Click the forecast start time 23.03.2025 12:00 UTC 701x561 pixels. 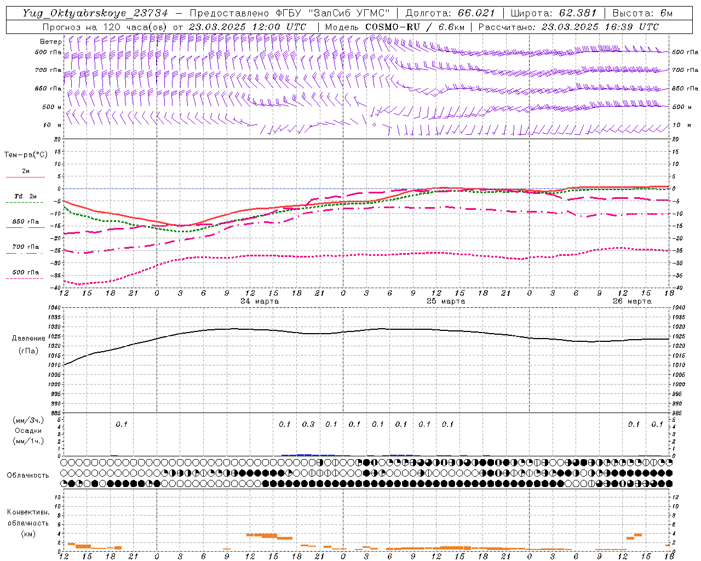pos(248,27)
